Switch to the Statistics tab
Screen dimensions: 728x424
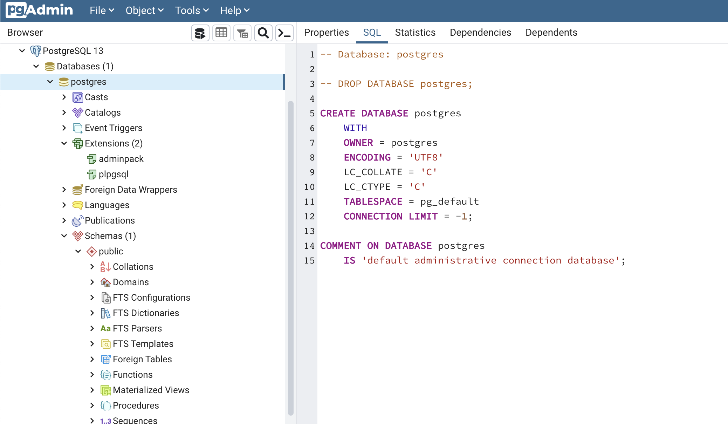(x=415, y=32)
